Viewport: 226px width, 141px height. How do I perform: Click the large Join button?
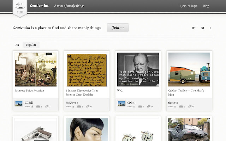[x=118, y=27]
